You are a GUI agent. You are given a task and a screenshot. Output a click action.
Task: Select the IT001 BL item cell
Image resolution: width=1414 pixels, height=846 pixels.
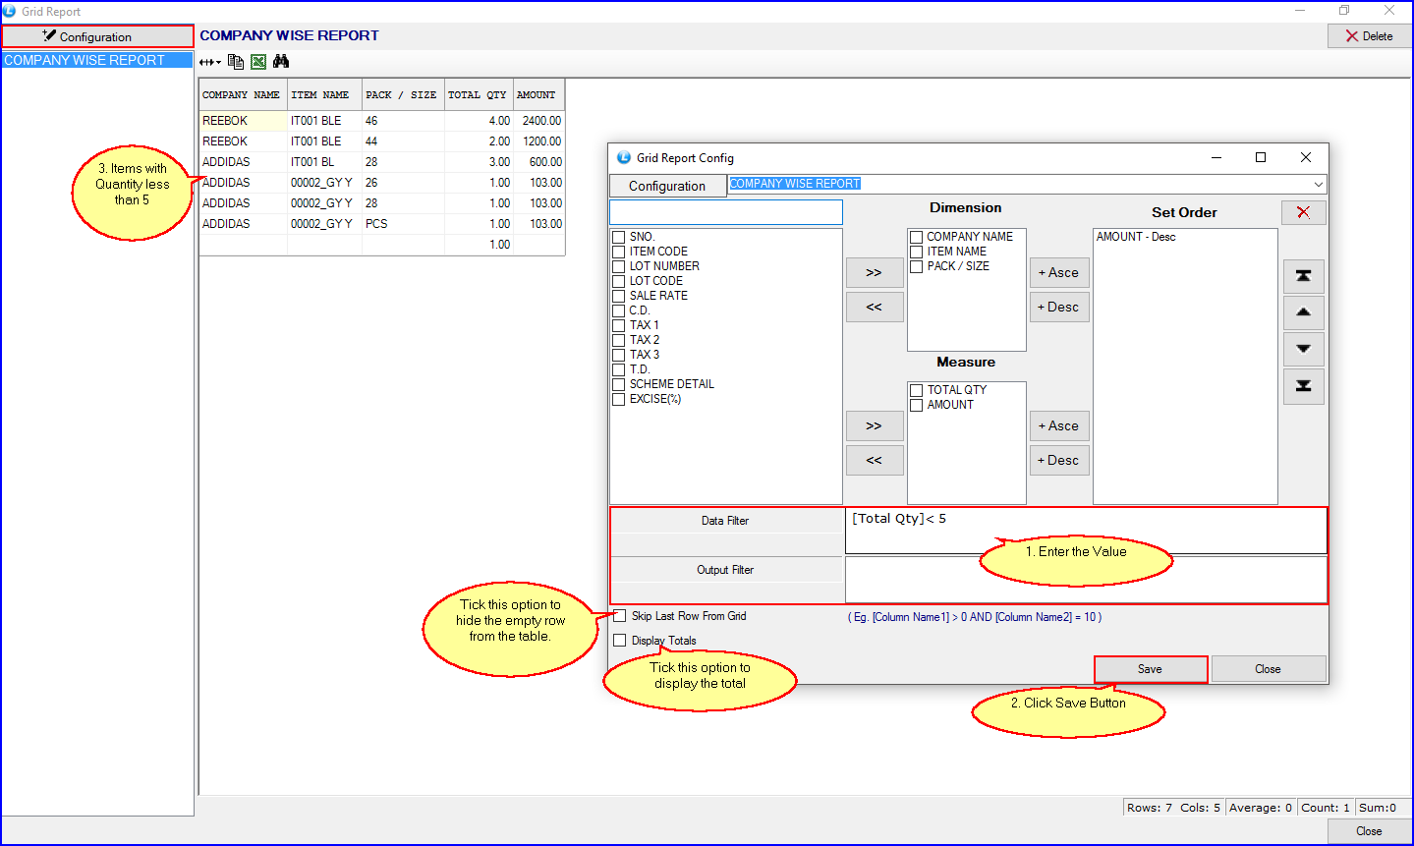(x=324, y=162)
